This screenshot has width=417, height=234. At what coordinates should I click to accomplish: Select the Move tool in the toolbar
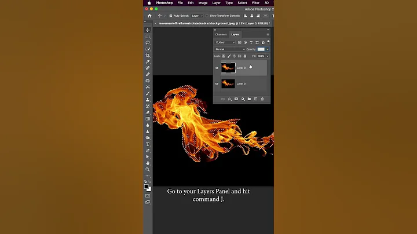point(148,30)
